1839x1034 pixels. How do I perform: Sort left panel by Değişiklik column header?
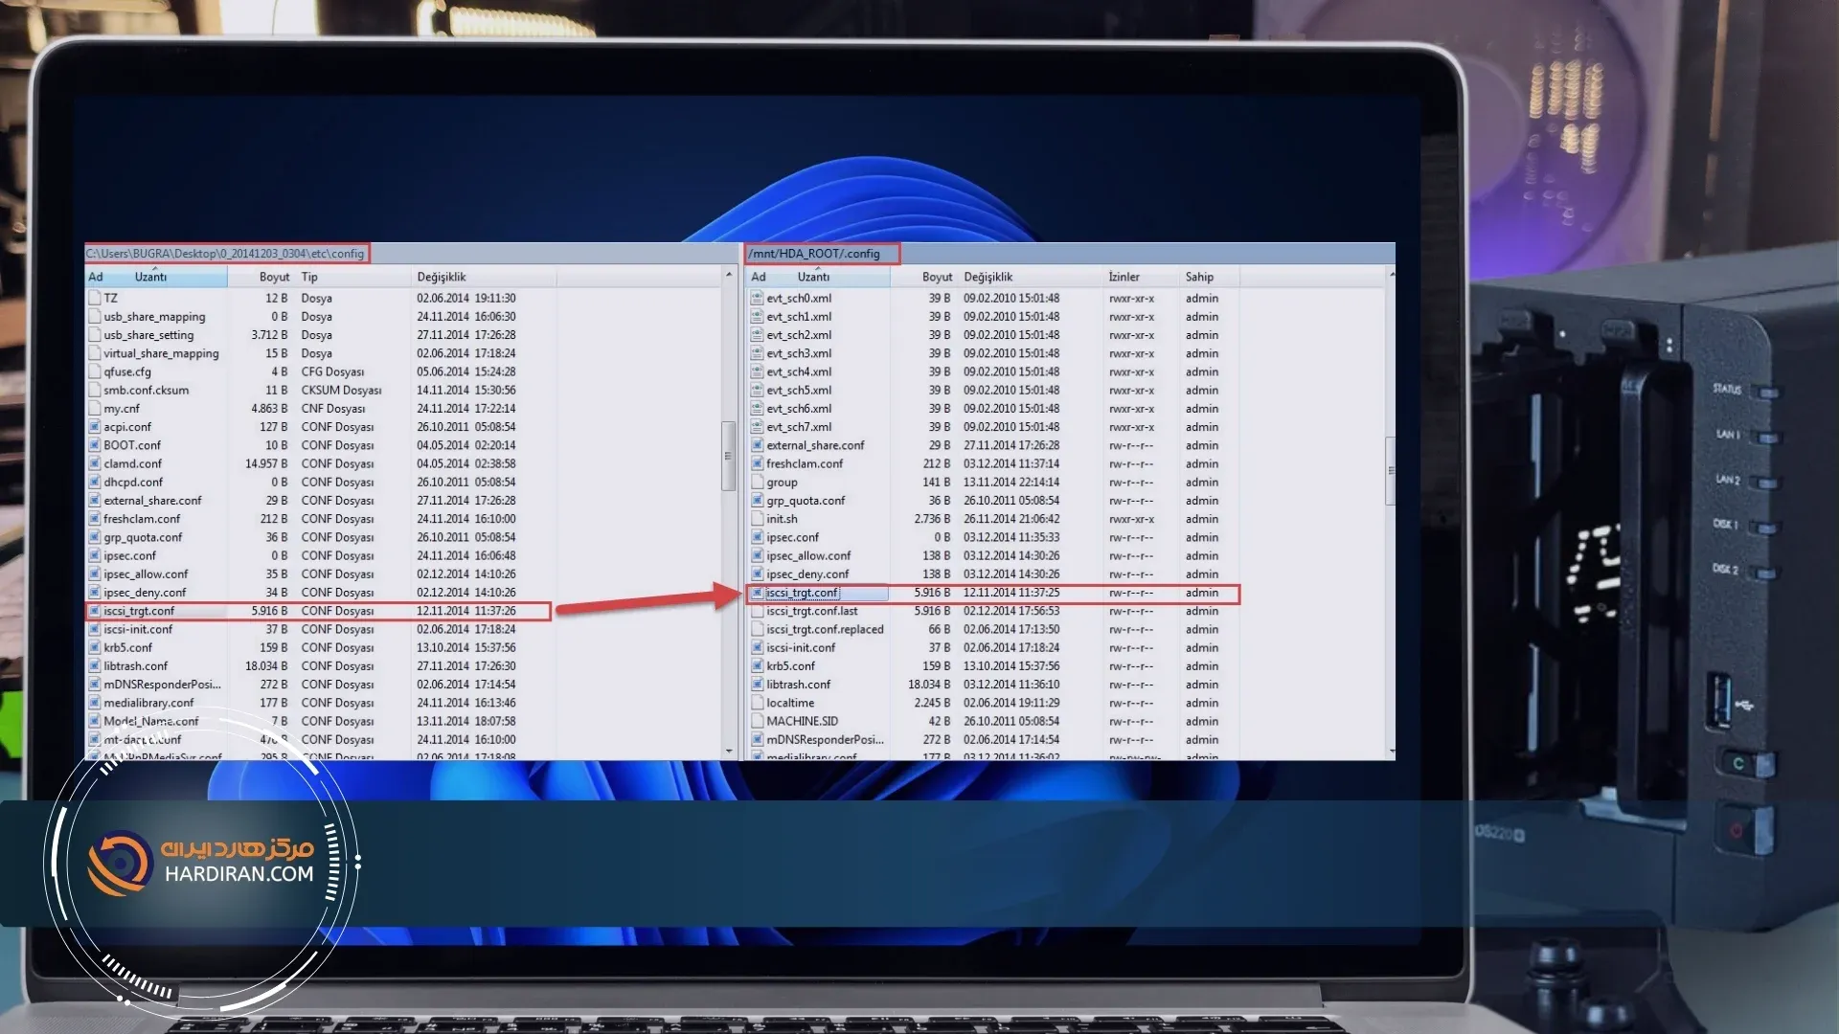(441, 277)
